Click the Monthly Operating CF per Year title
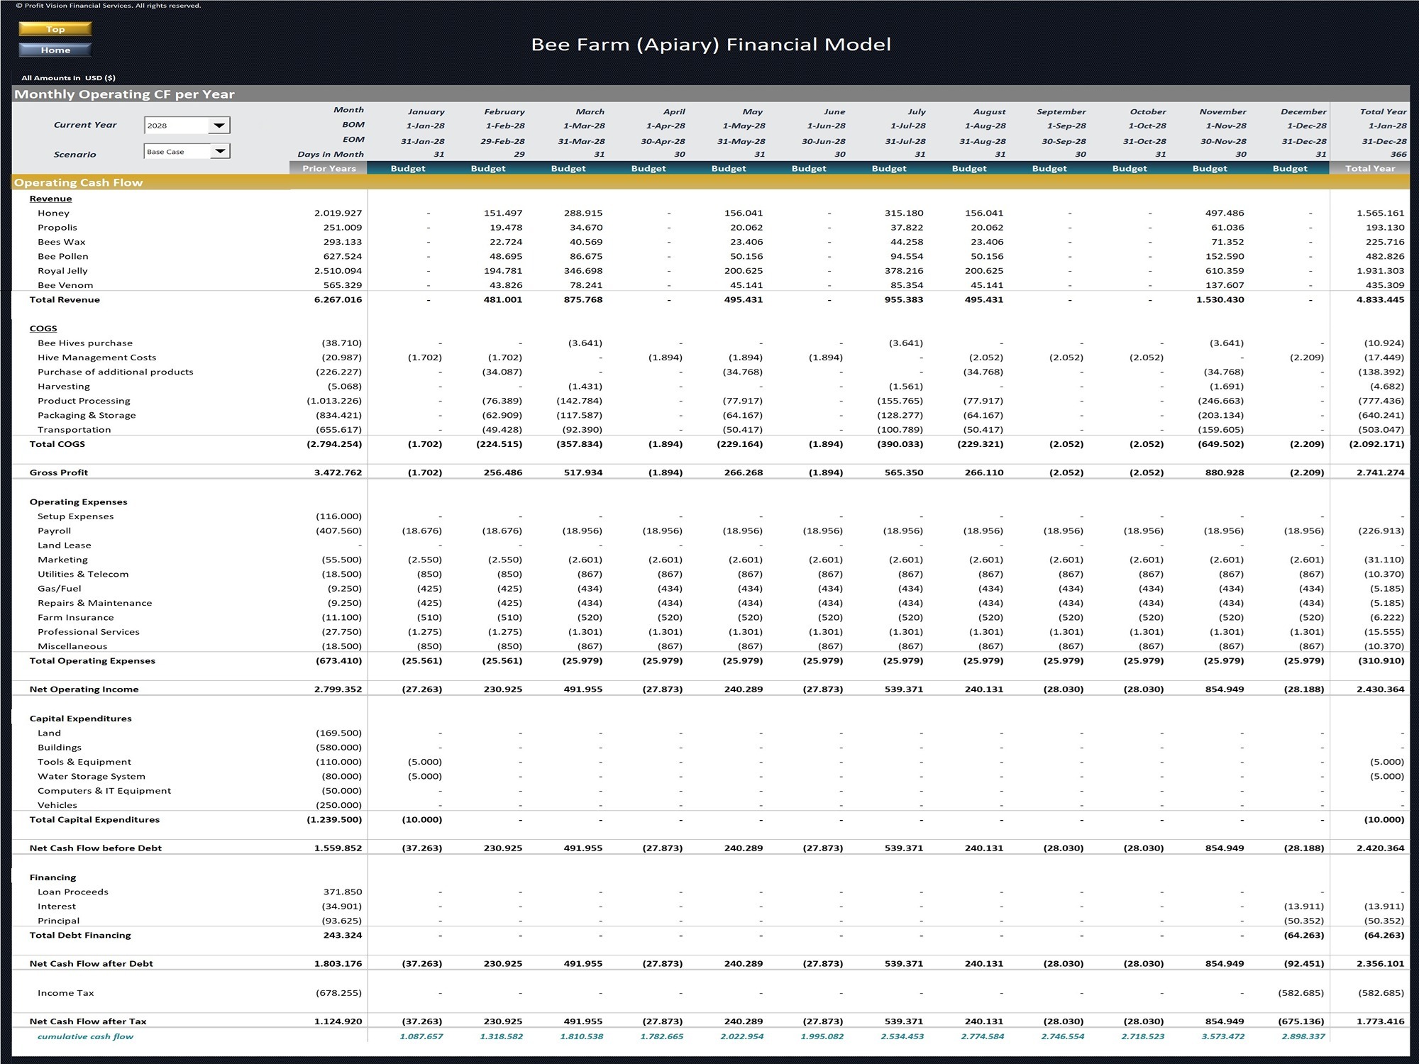Screen dimensions: 1419x1064 point(126,93)
